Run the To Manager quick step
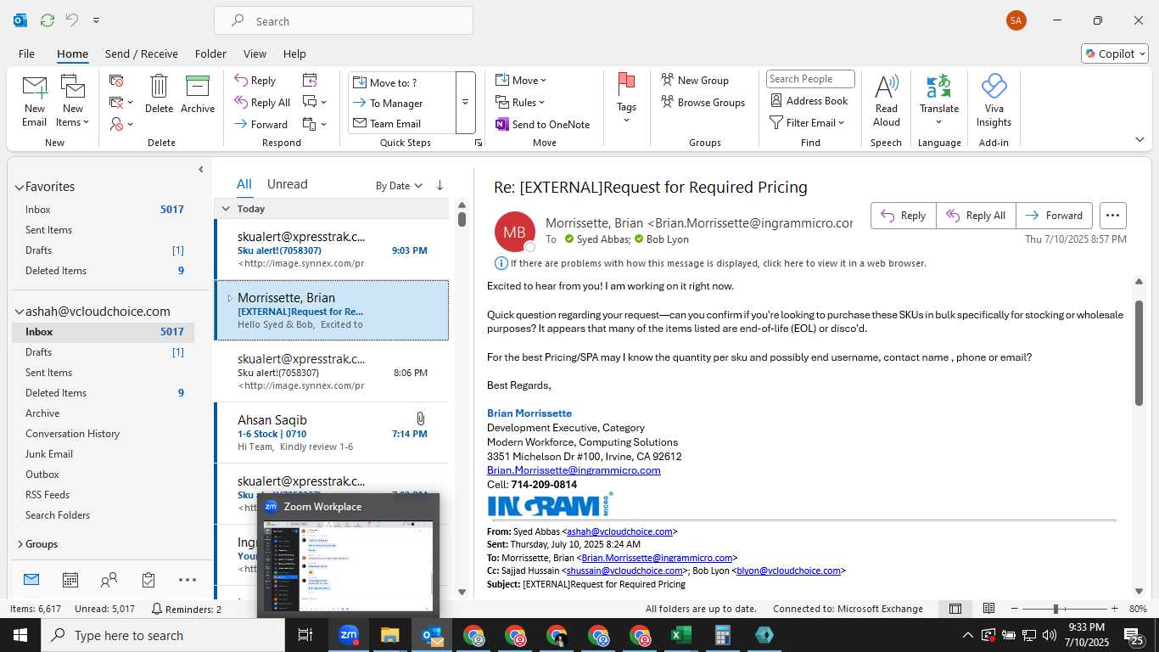The height and width of the screenshot is (652, 1159). (x=396, y=103)
